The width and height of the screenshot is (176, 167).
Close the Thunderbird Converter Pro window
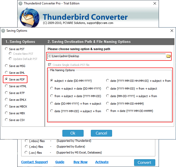155,3
